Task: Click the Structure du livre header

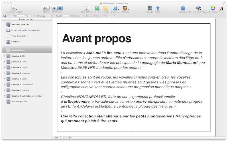Action: pos(26,19)
